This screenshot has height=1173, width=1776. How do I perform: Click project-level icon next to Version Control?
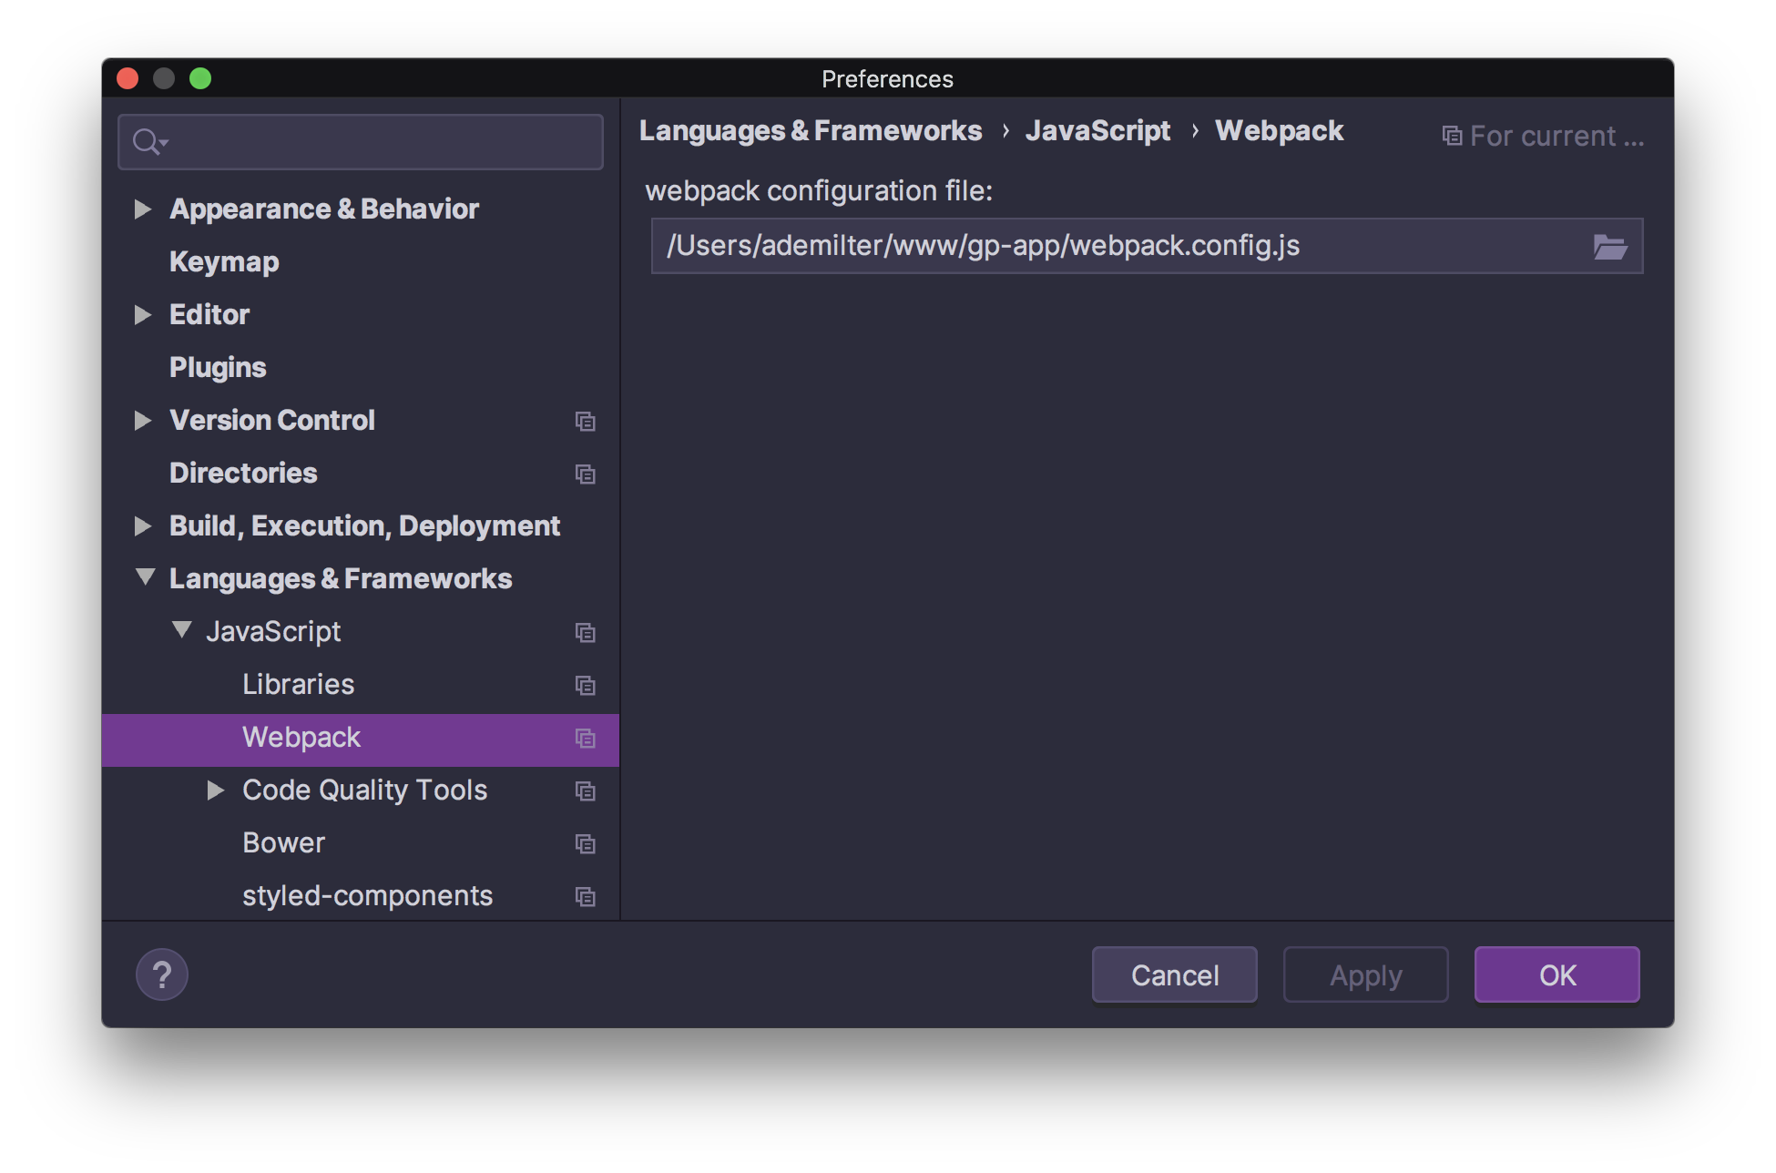click(585, 421)
